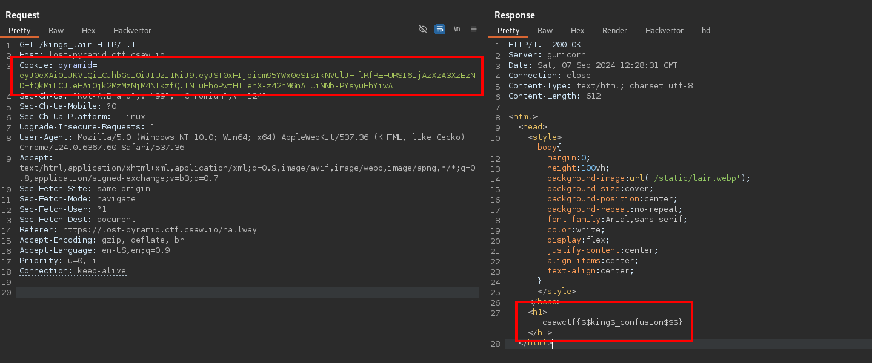The width and height of the screenshot is (872, 363).
Task: Click the JWT token starting with eyJ0eXAiOiJKV1Qi
Action: click(247, 80)
